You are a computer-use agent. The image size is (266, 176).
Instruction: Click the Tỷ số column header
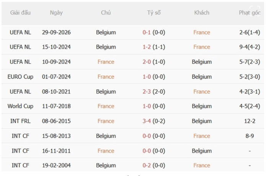(x=154, y=13)
